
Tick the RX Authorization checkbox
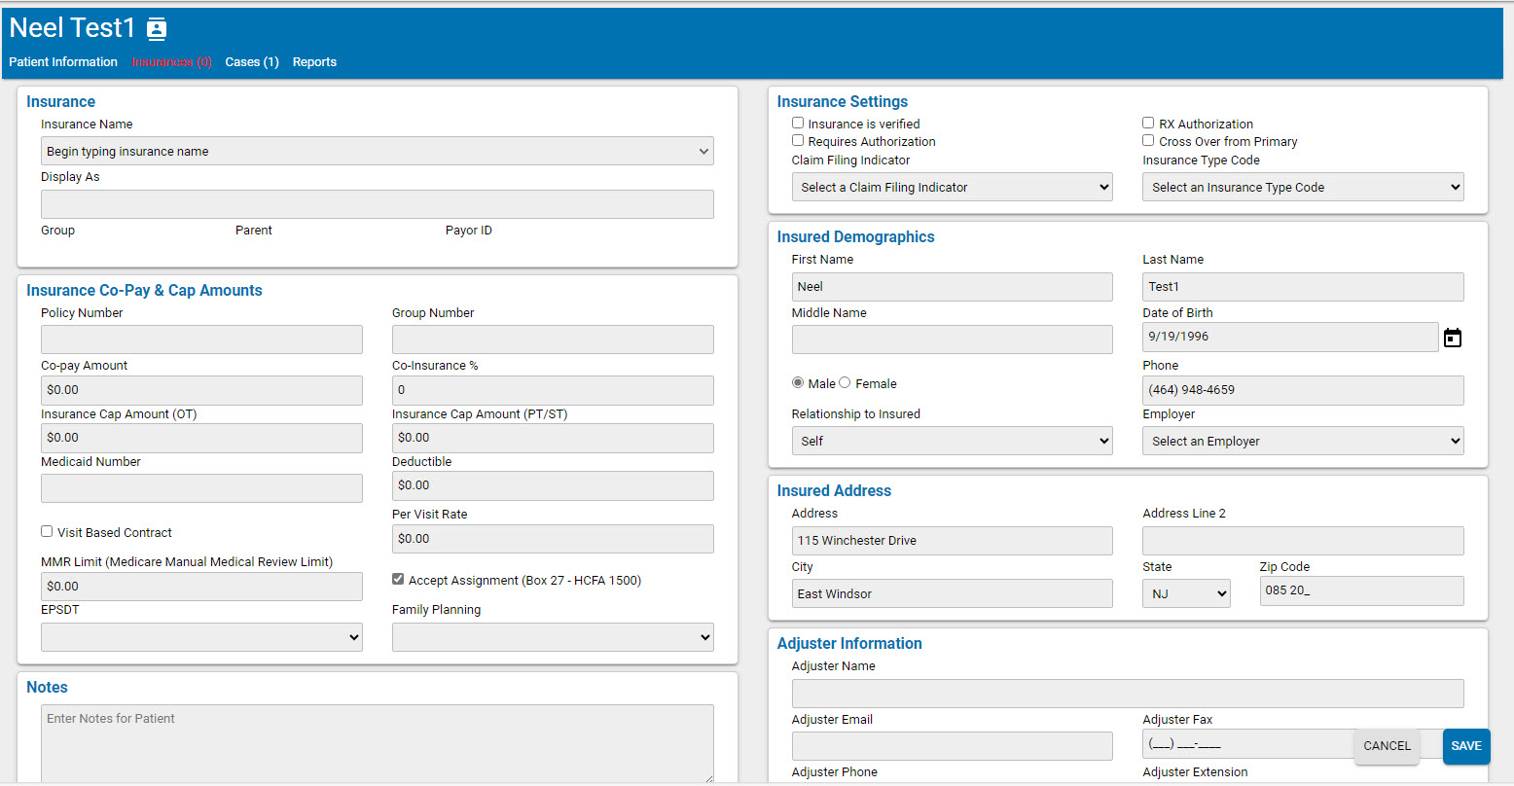[x=1148, y=124]
